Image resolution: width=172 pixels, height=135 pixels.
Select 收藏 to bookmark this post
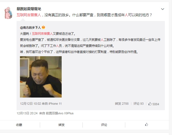click(19, 125)
